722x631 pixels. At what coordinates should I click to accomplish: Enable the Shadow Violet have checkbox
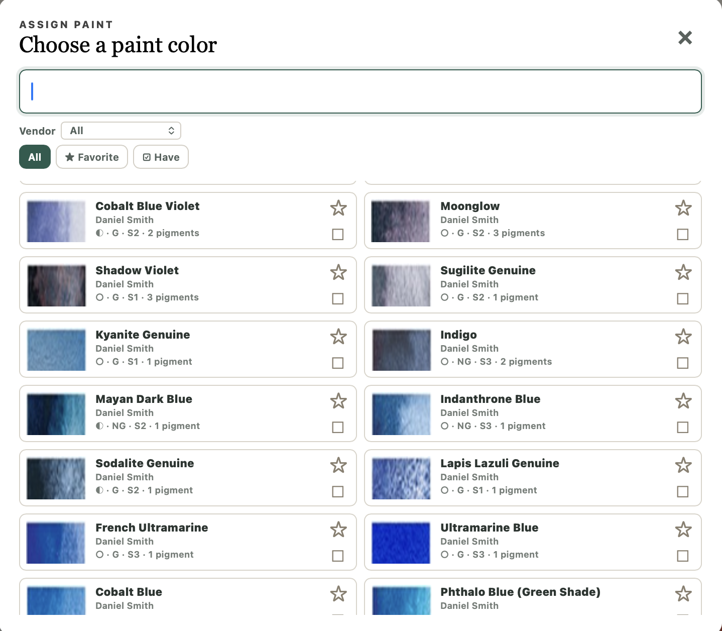tap(338, 298)
